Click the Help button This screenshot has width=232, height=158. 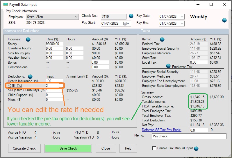point(128,148)
